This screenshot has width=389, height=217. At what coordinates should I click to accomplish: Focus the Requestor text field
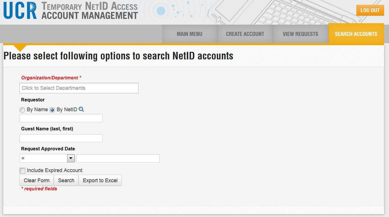pos(61,118)
